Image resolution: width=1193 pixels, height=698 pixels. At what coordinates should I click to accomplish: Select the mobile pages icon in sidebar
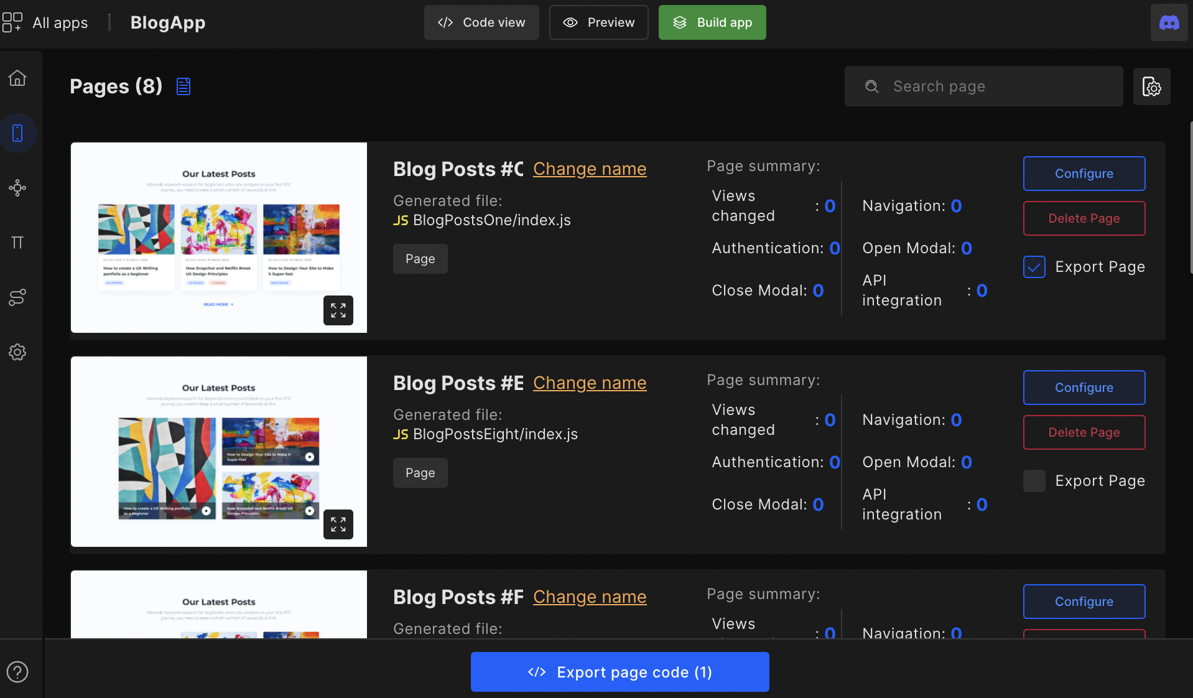pyautogui.click(x=17, y=133)
